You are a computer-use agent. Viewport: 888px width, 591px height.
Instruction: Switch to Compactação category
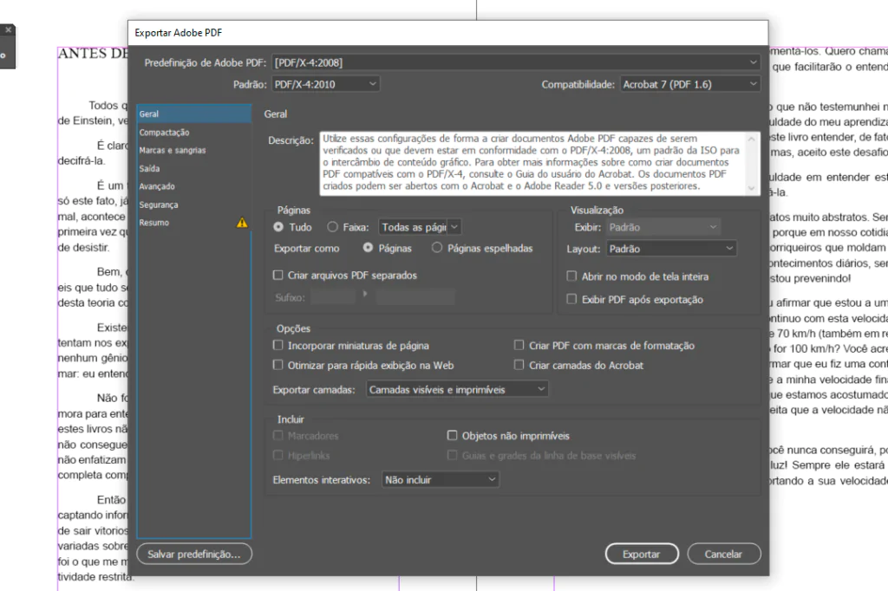tap(193, 132)
